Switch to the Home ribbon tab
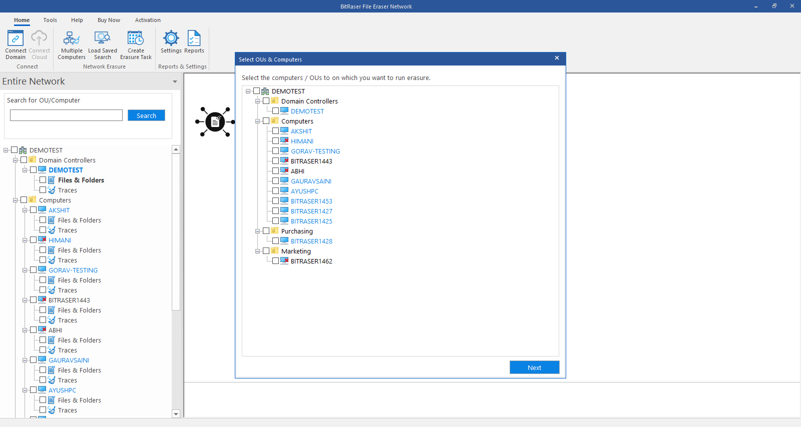The image size is (801, 427). (x=22, y=20)
